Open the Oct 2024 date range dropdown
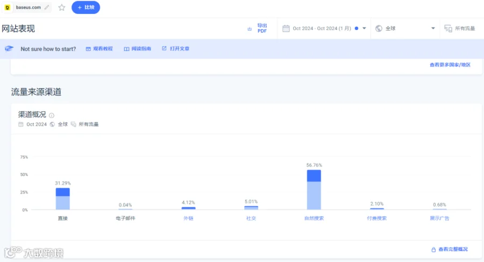The height and width of the screenshot is (262, 484). (x=324, y=28)
